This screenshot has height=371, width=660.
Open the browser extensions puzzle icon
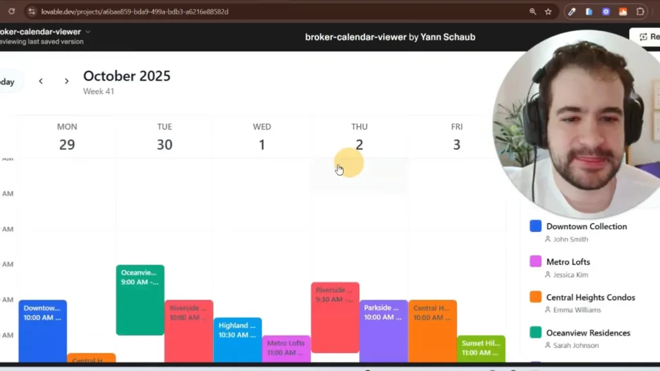coord(640,12)
